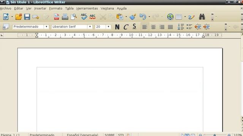Viewport: 243px width, 136px height.
Task: Open the Insertar menu
Action: pyautogui.click(x=40, y=8)
